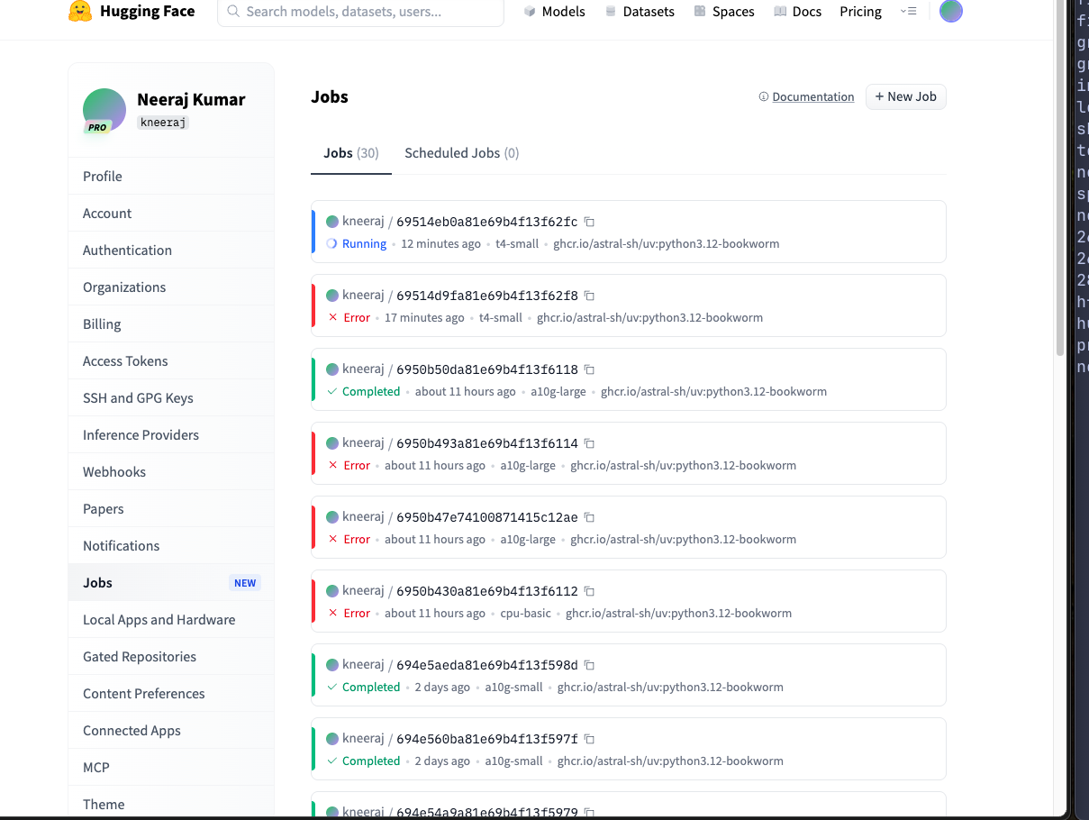
Task: Open Models page from top navigation
Action: point(554,12)
